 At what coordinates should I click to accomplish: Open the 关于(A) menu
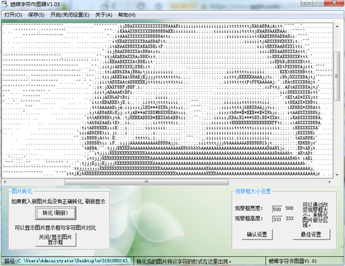click(103, 15)
